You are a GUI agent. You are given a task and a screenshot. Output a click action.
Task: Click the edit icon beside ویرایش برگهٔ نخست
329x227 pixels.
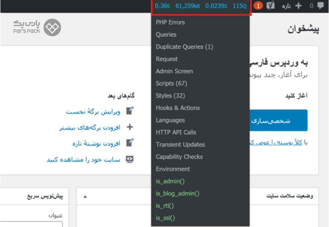[x=130, y=111]
